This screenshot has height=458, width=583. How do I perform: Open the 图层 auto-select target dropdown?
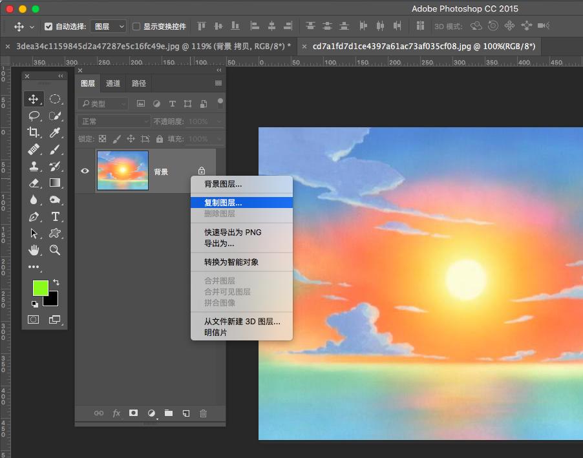(109, 26)
